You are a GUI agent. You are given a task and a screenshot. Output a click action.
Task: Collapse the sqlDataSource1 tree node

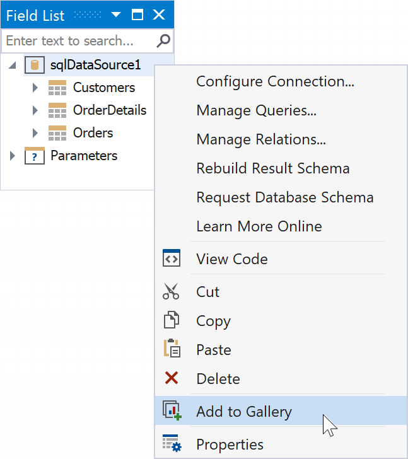(x=13, y=66)
